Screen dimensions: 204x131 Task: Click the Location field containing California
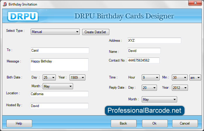pyautogui.click(x=59, y=94)
